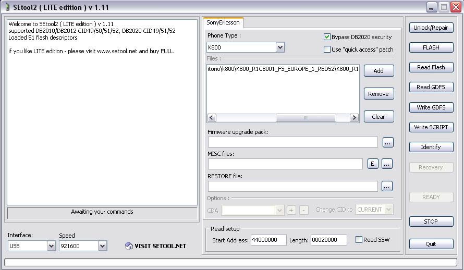Click the Quit button

pyautogui.click(x=431, y=244)
